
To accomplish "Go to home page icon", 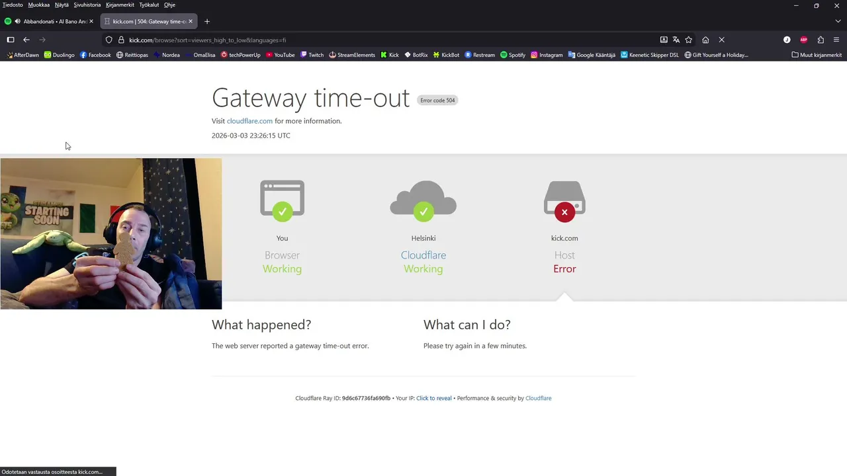I will [x=705, y=40].
